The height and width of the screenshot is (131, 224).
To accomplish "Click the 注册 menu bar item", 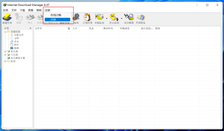I will point(47,10).
